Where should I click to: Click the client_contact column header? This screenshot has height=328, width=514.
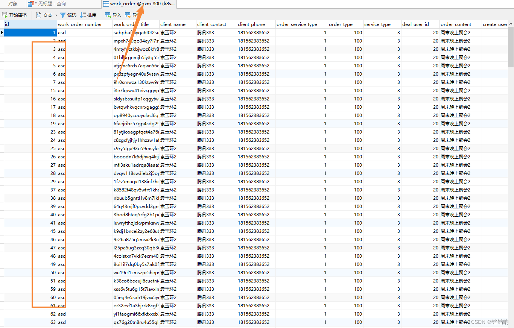tap(216, 24)
